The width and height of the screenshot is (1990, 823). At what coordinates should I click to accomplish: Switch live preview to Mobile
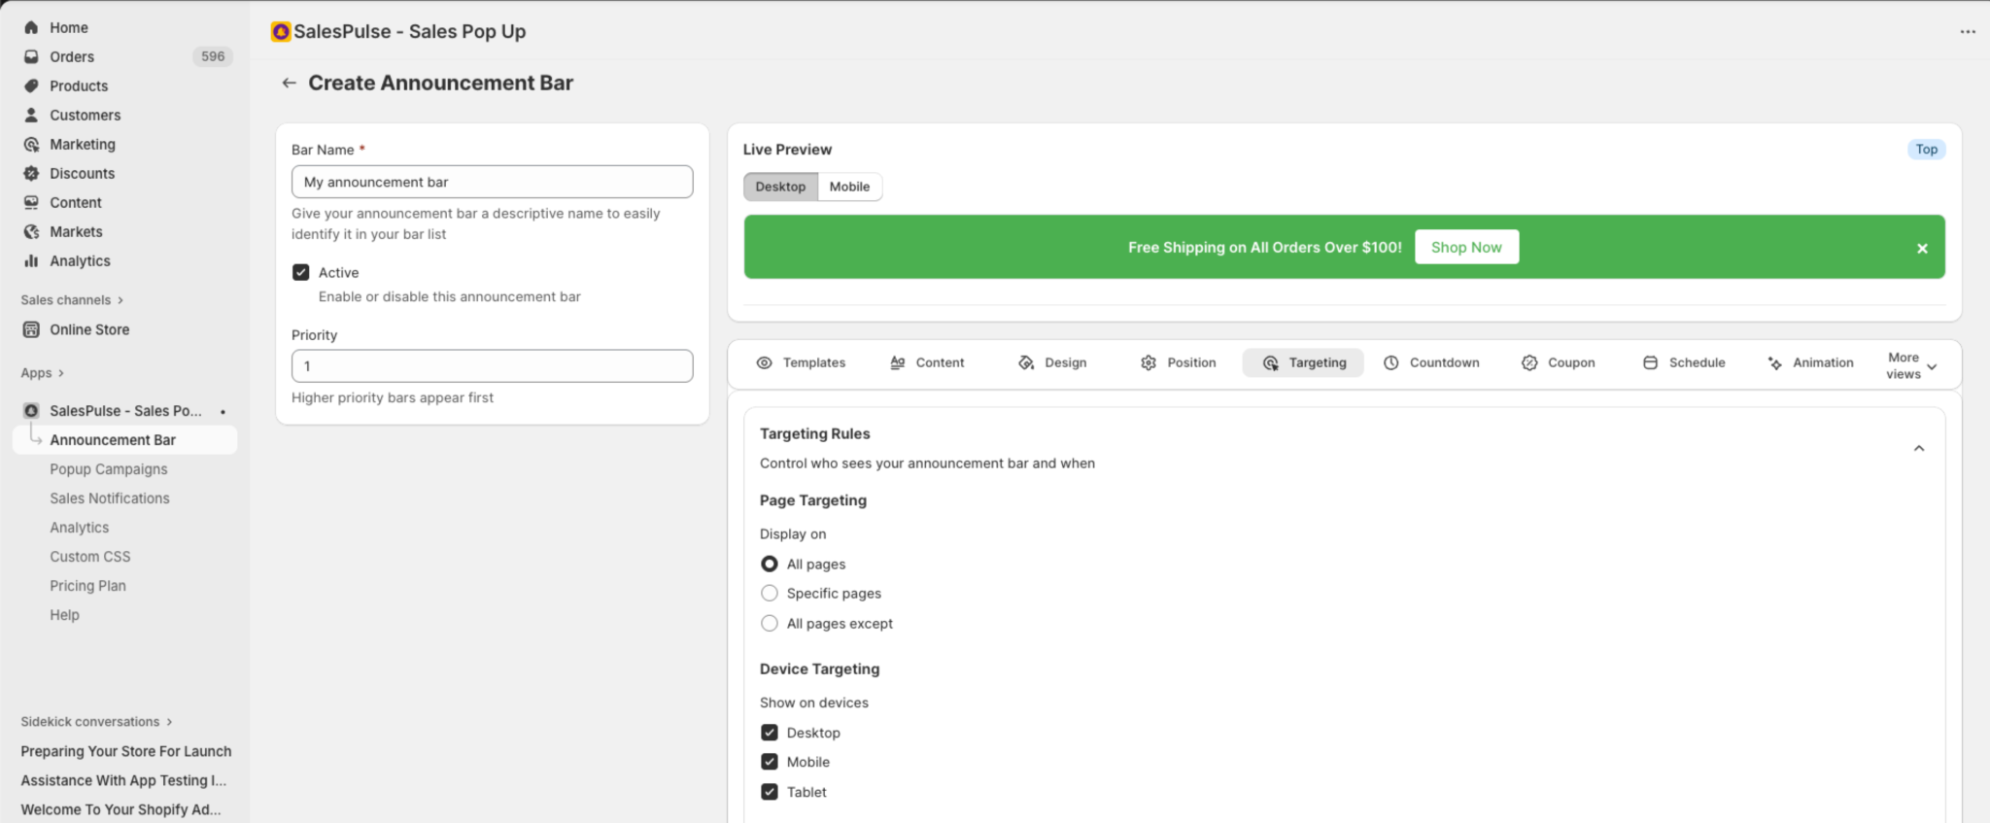(849, 187)
